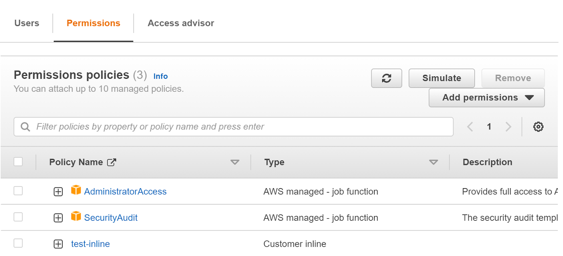Click the AdministratorAccess orange policy icon
This screenshot has width=563, height=256.
pos(76,190)
